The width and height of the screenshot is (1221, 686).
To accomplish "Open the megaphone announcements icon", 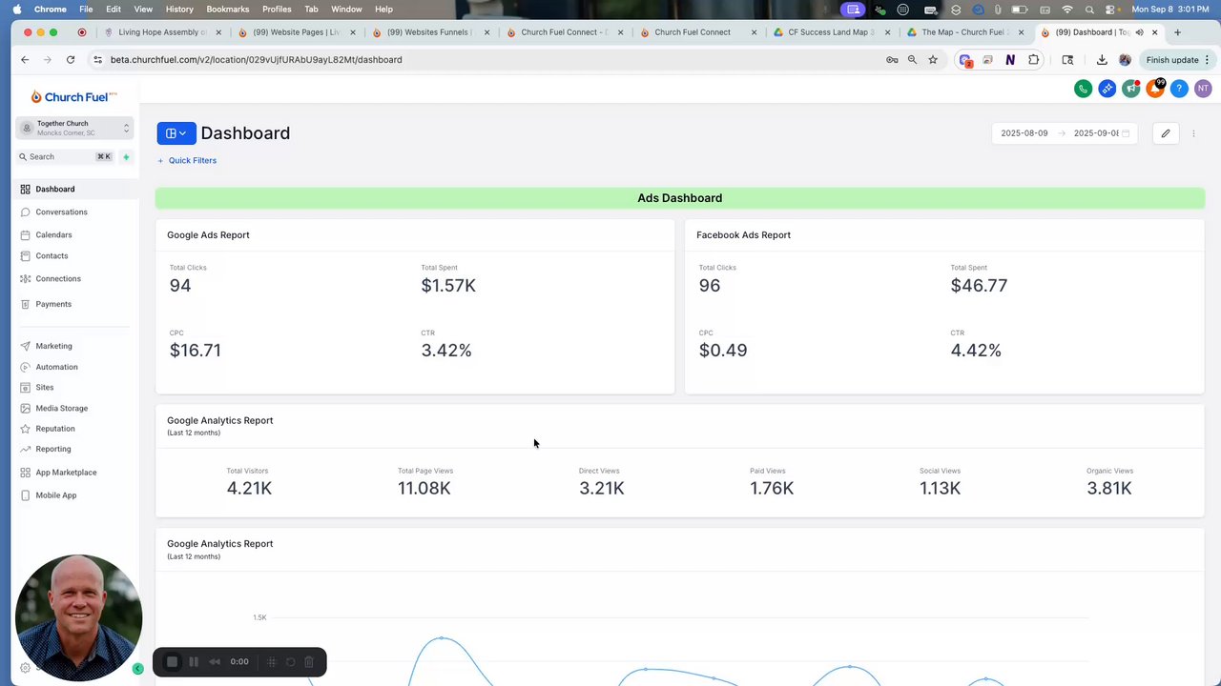I will click(x=1130, y=89).
